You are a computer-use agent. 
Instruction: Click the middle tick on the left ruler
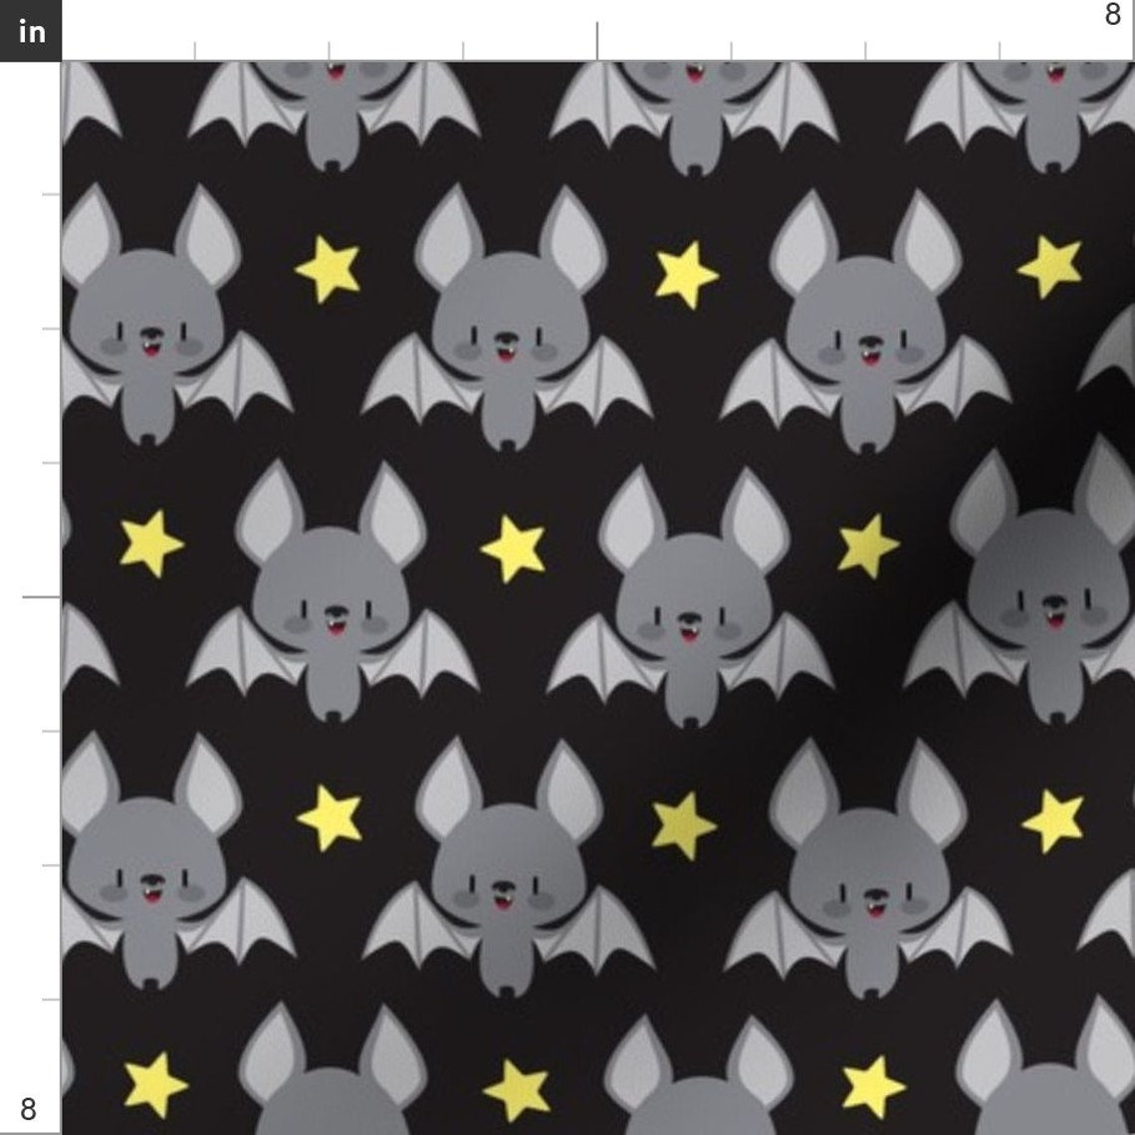tap(41, 597)
